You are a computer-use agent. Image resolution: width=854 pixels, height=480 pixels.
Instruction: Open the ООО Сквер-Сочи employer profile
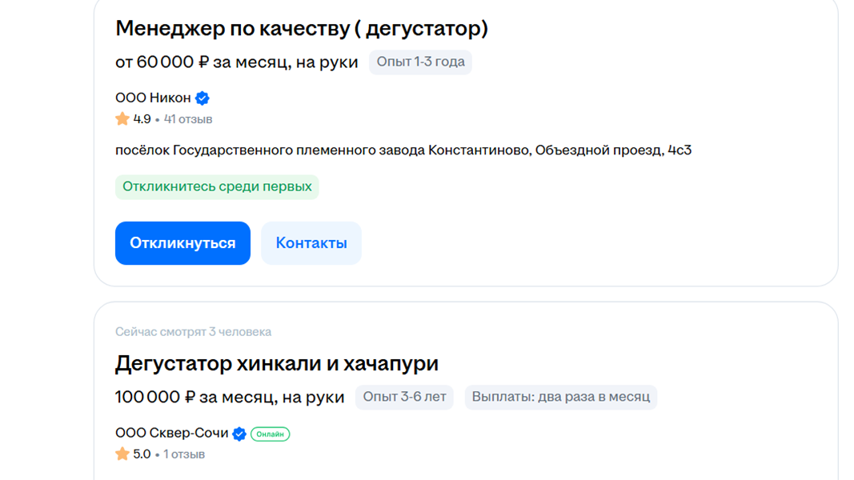point(172,434)
